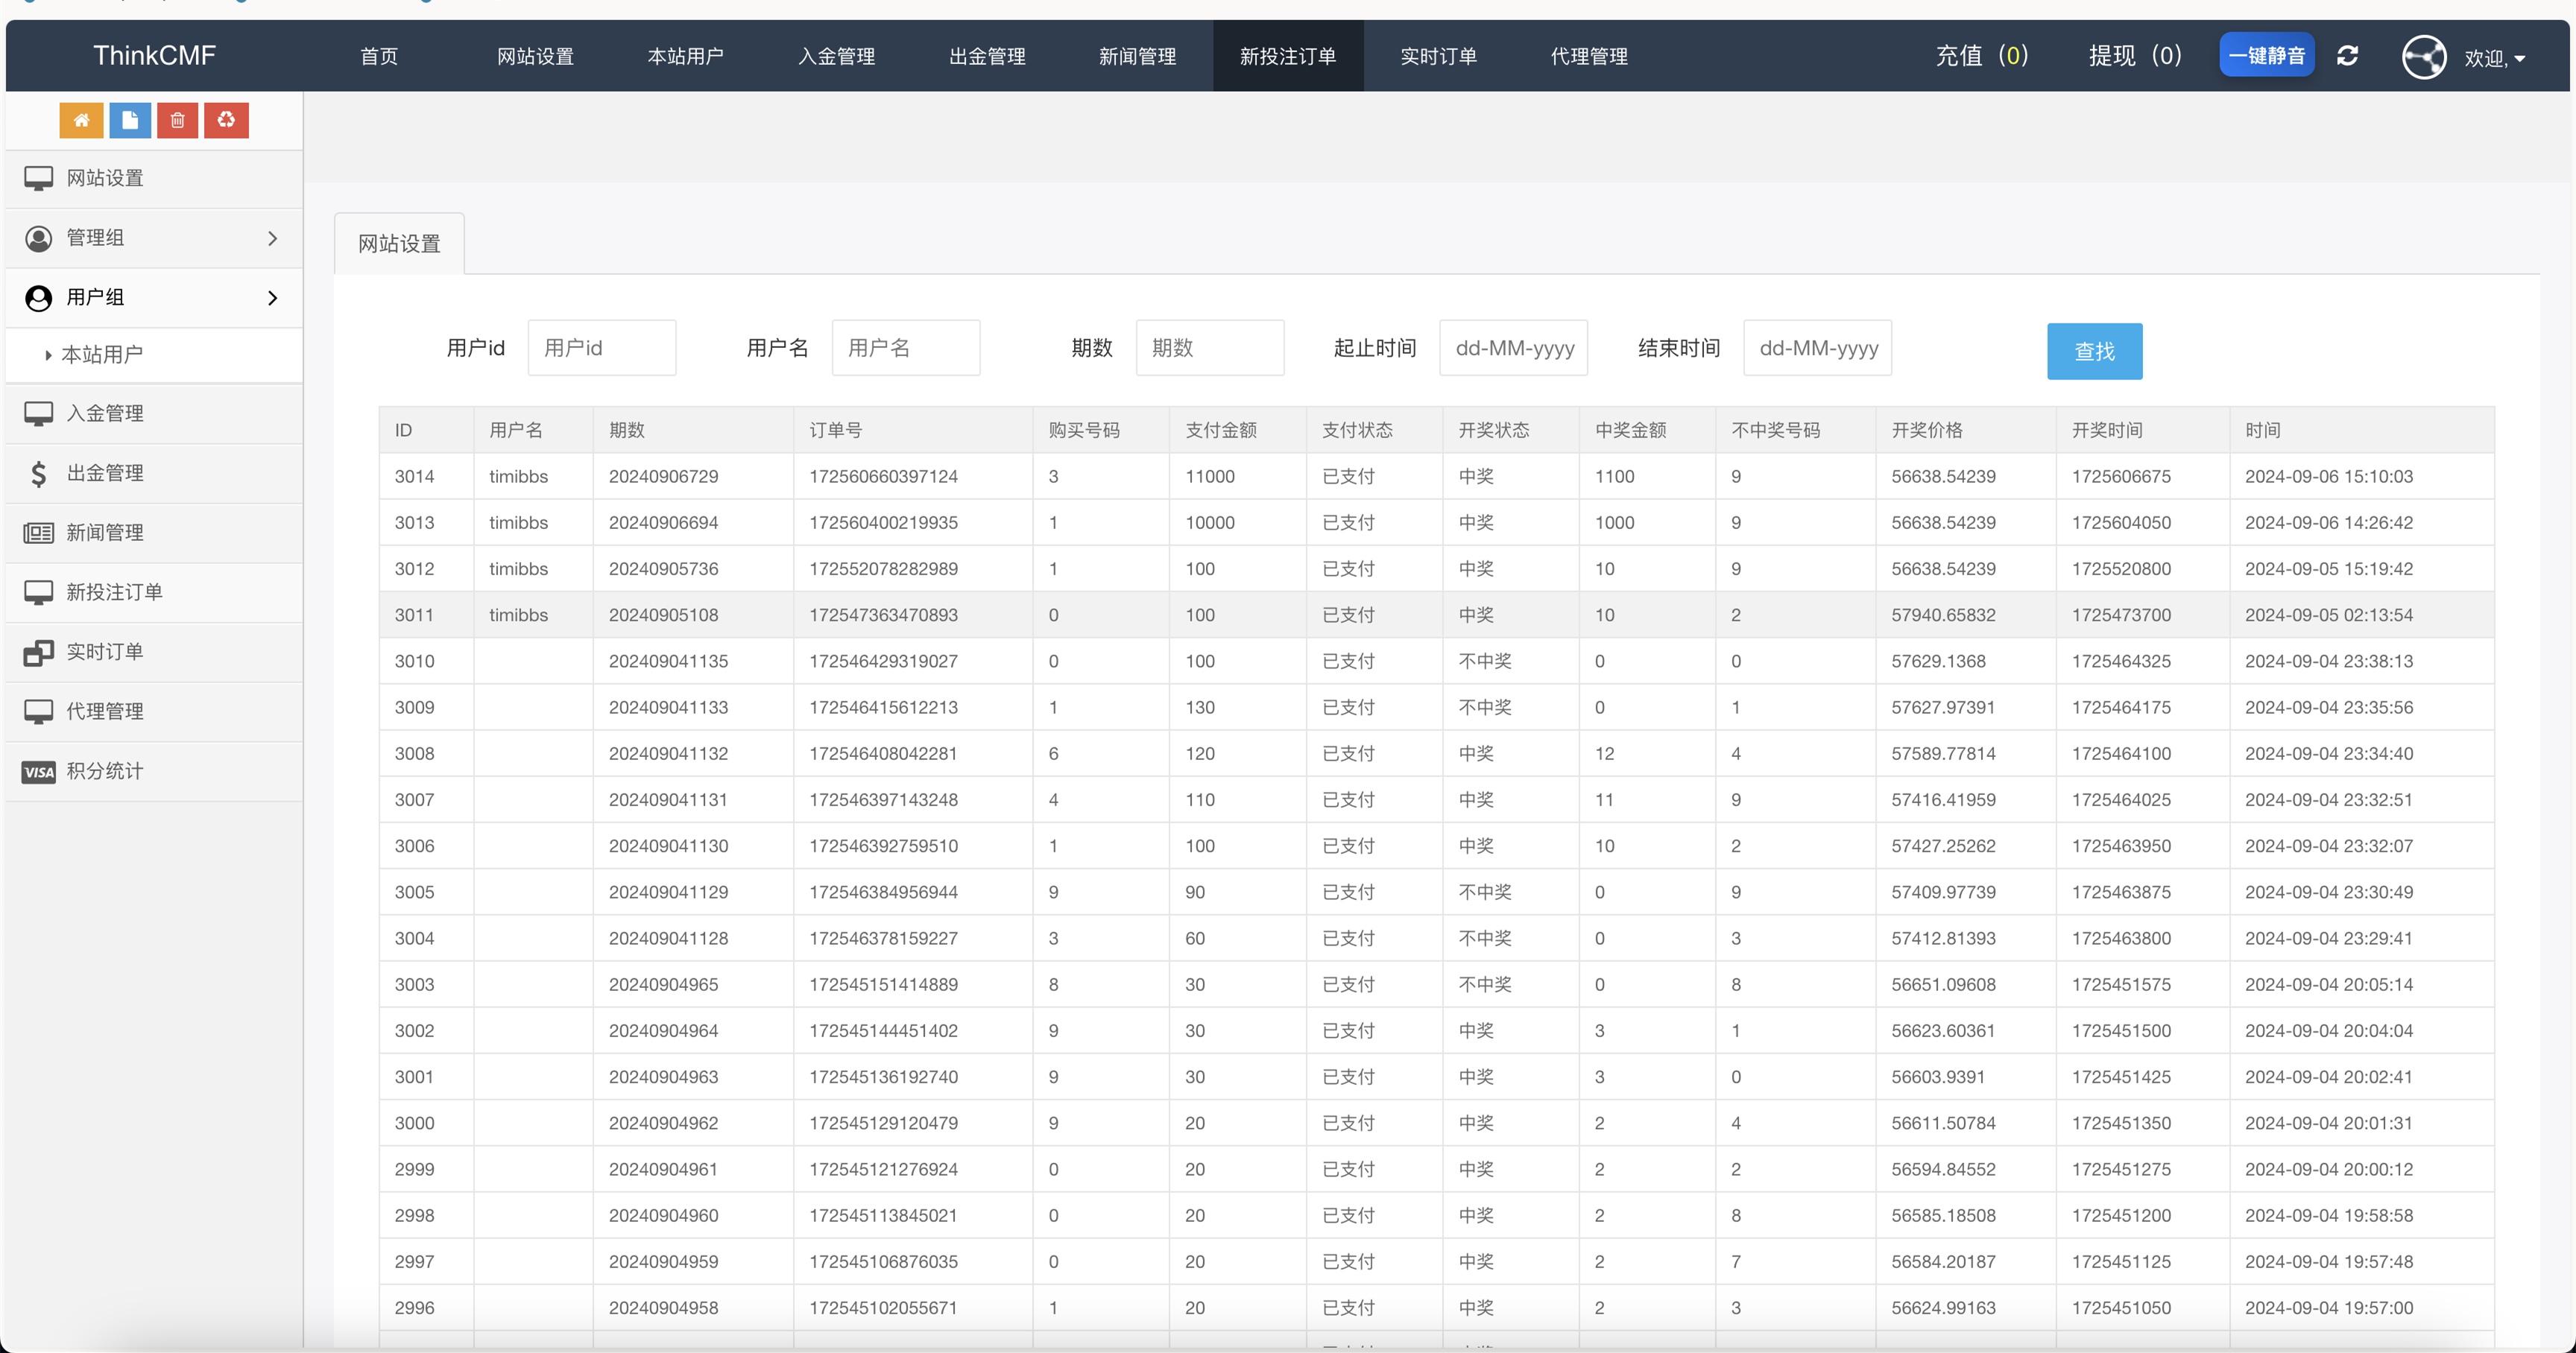Image resolution: width=2576 pixels, height=1353 pixels.
Task: Focus the 用户id input field
Action: tap(602, 348)
